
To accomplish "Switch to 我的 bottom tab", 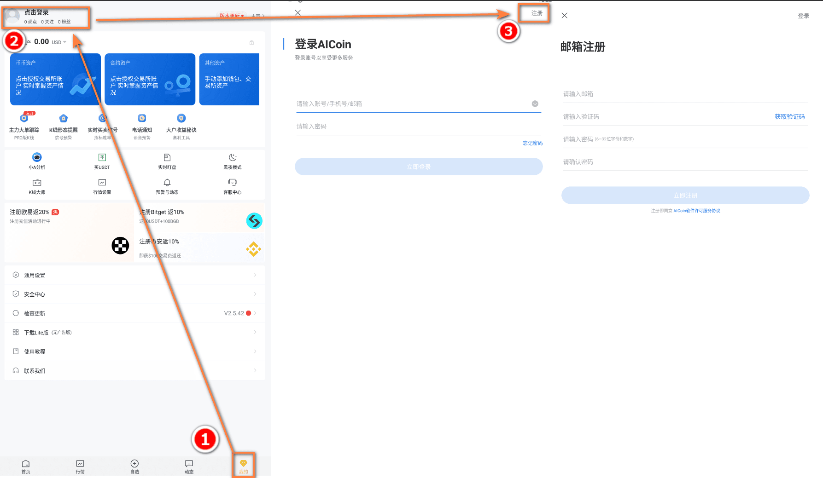I will tap(244, 466).
